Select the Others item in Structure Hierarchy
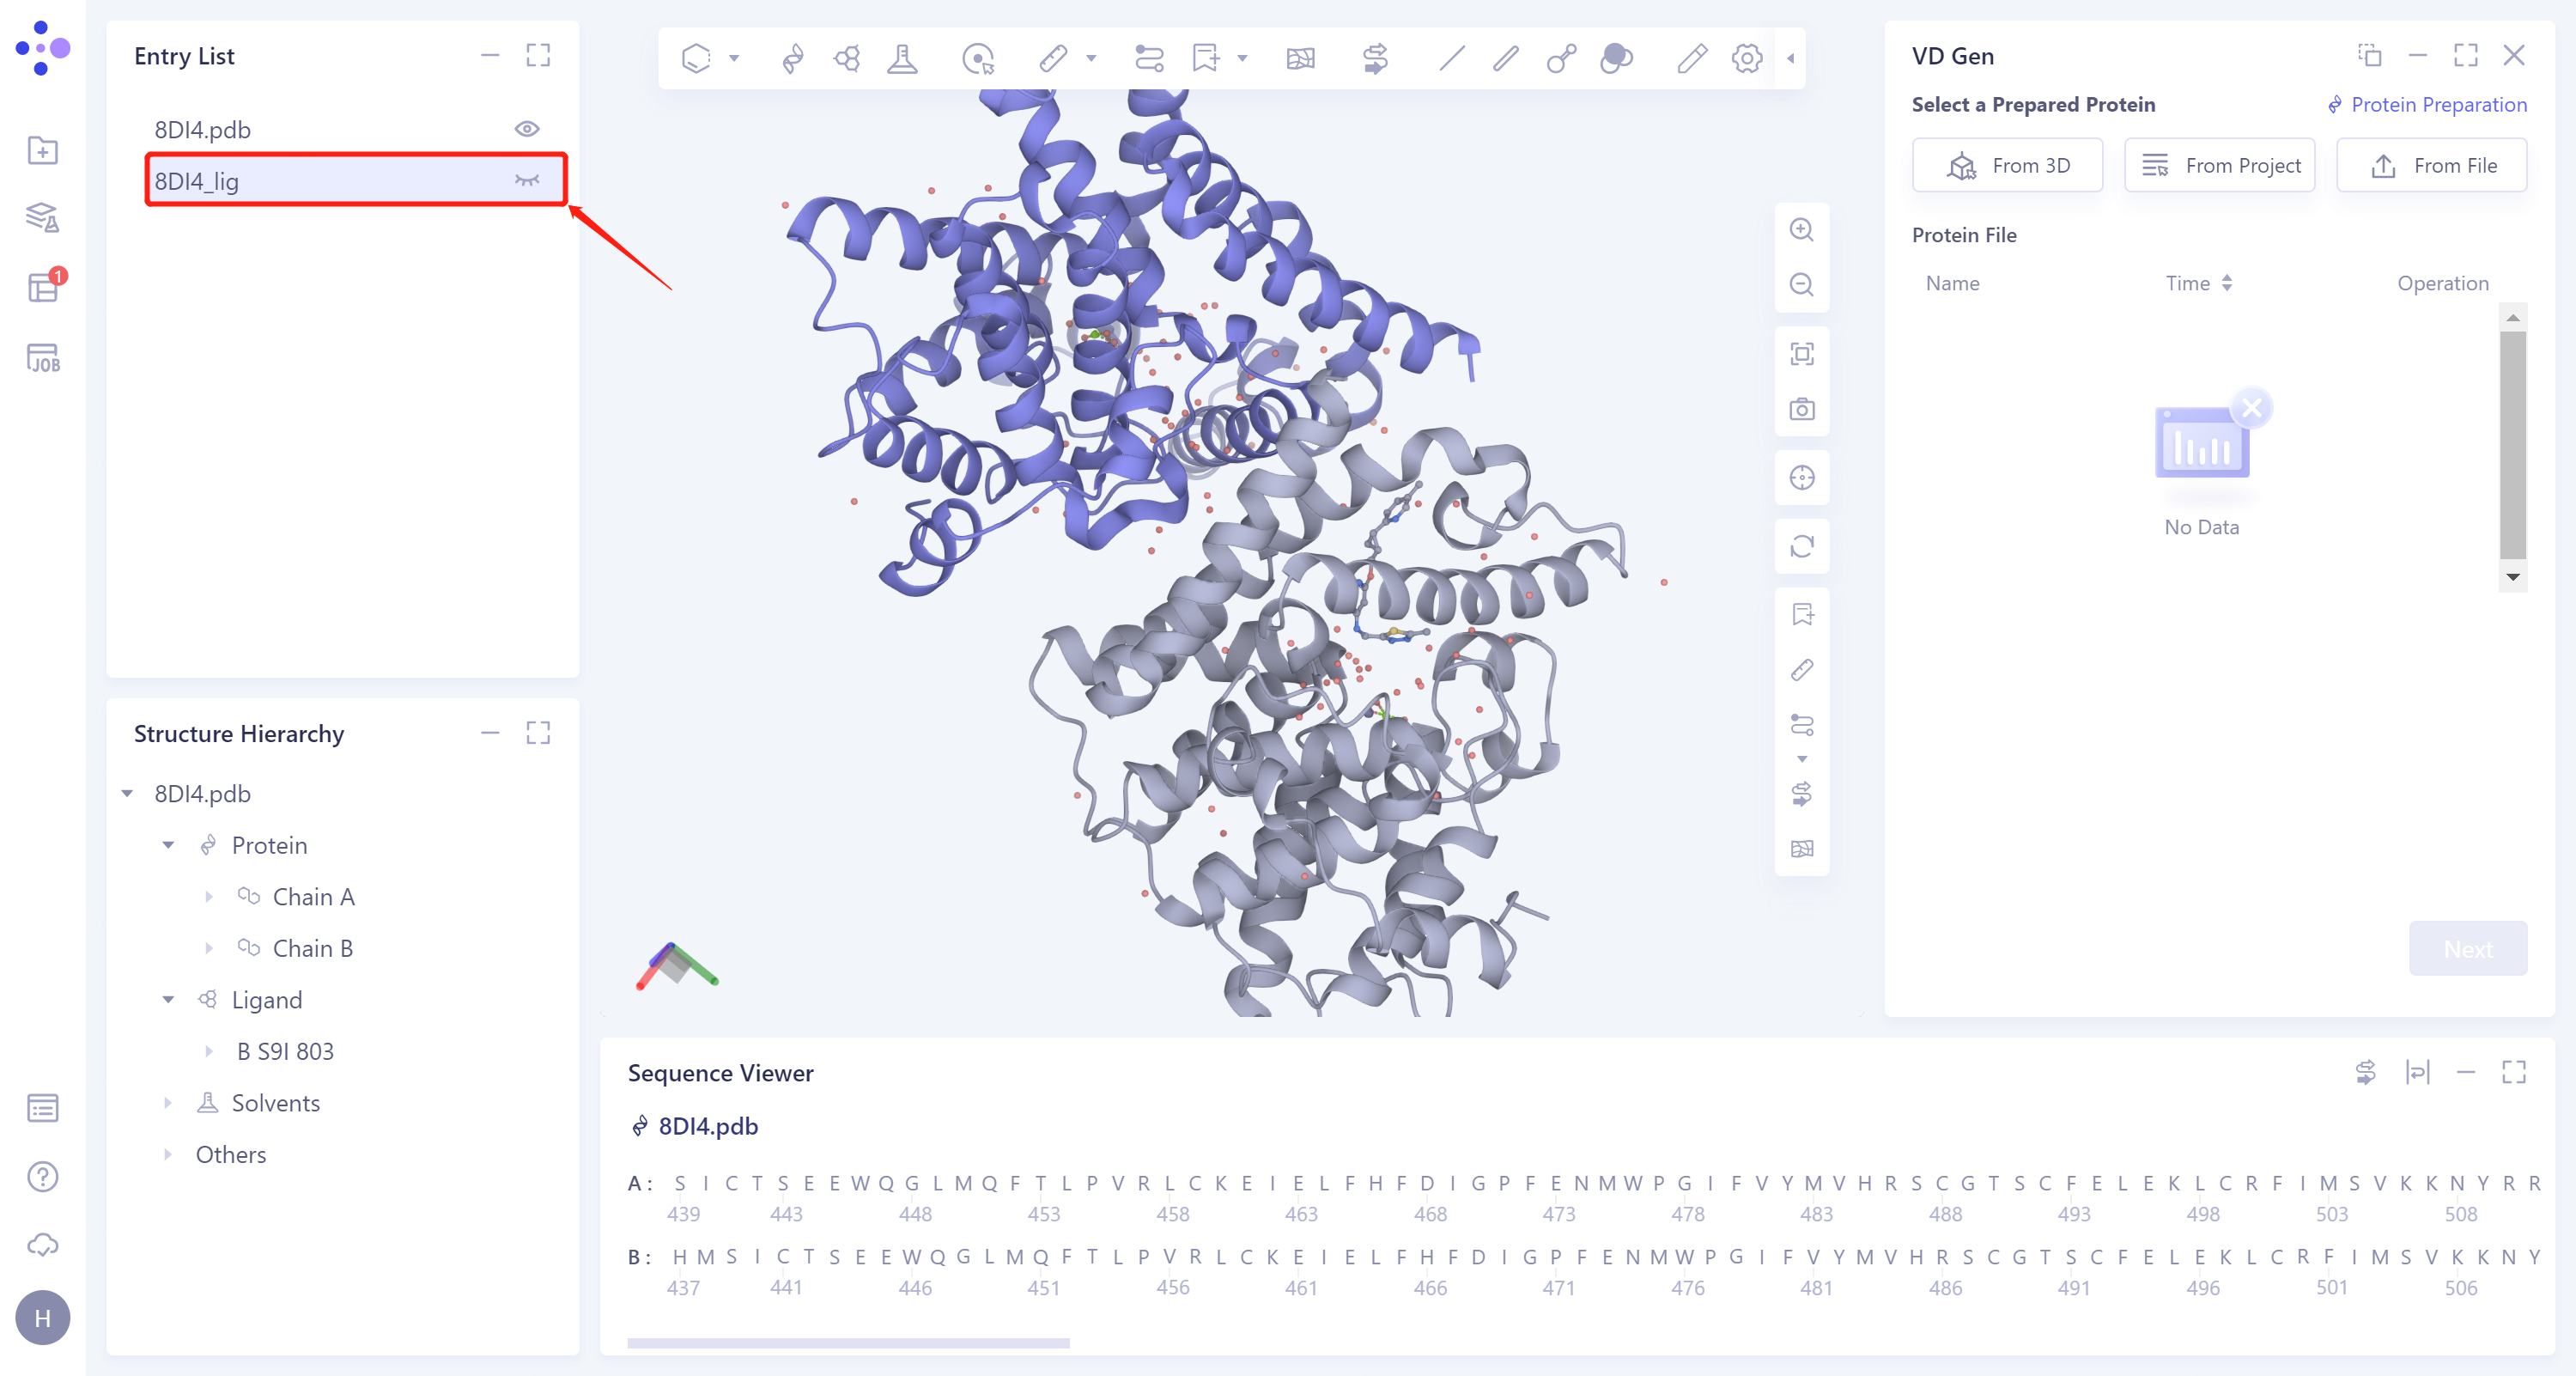 coord(230,1154)
